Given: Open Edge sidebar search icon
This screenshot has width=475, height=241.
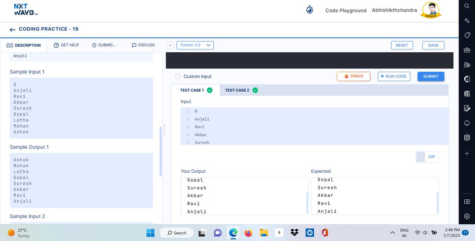Looking at the screenshot, I should pos(467,6).
